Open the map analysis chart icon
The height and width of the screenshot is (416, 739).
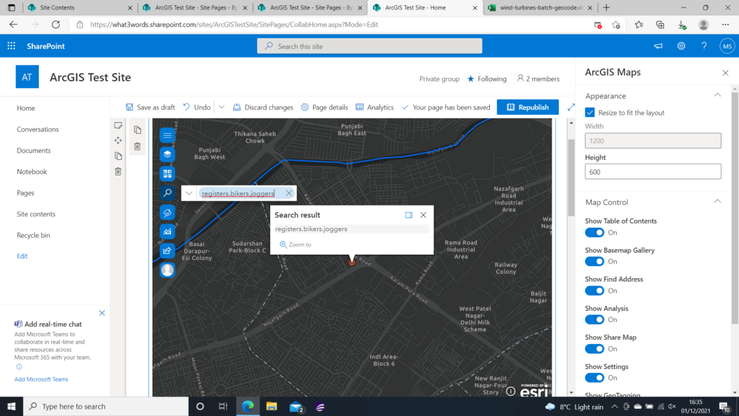click(x=167, y=232)
